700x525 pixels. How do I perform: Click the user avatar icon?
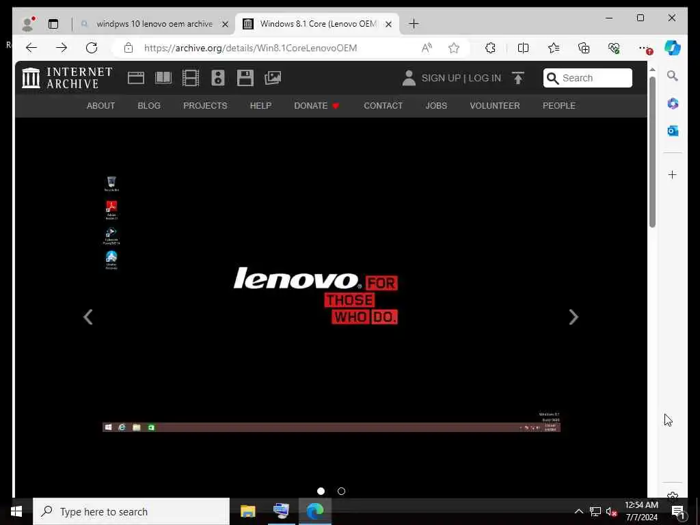coord(409,78)
